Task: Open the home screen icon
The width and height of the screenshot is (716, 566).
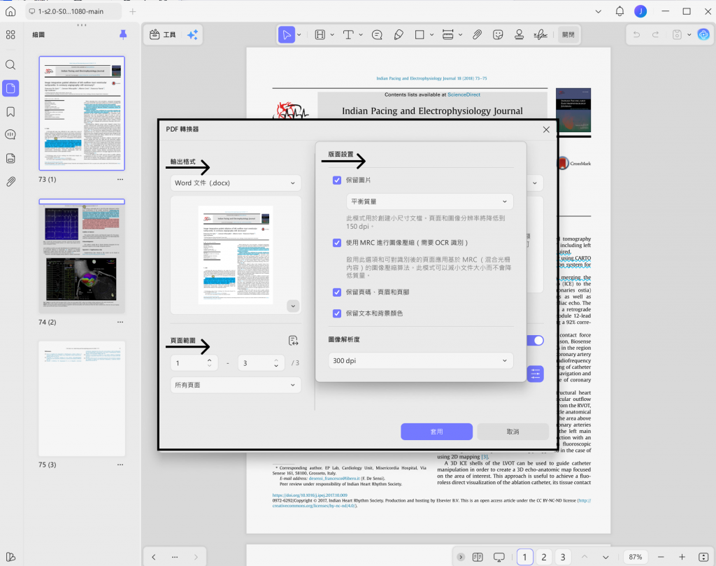Action: [10, 11]
